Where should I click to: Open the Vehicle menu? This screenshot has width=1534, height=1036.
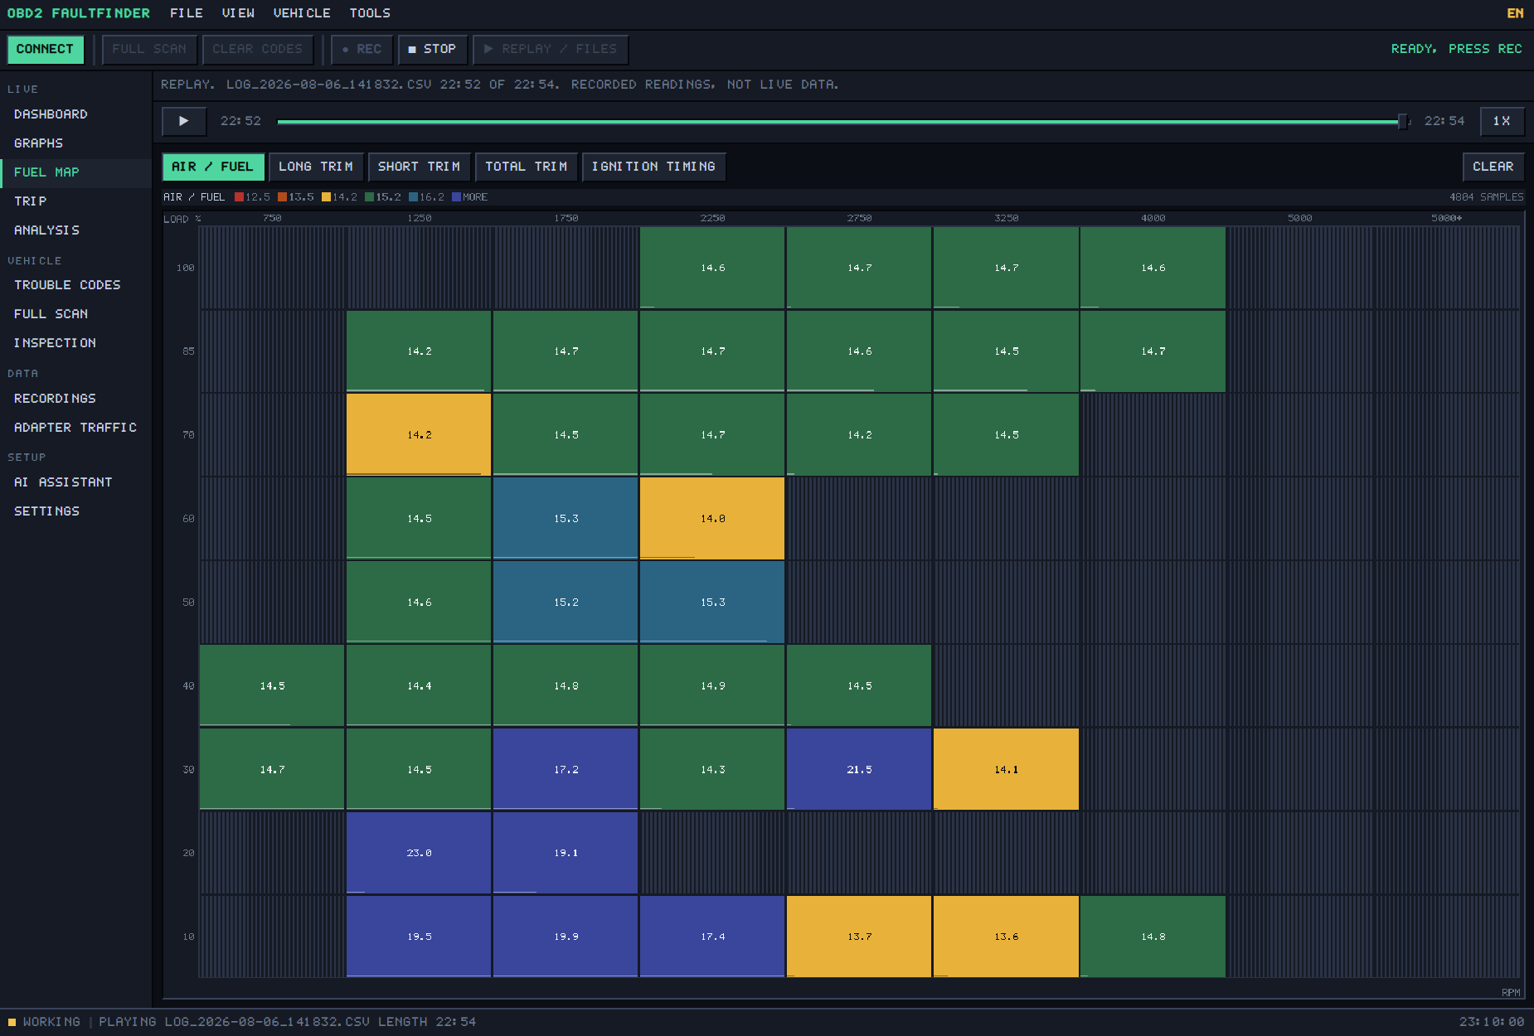click(x=302, y=13)
